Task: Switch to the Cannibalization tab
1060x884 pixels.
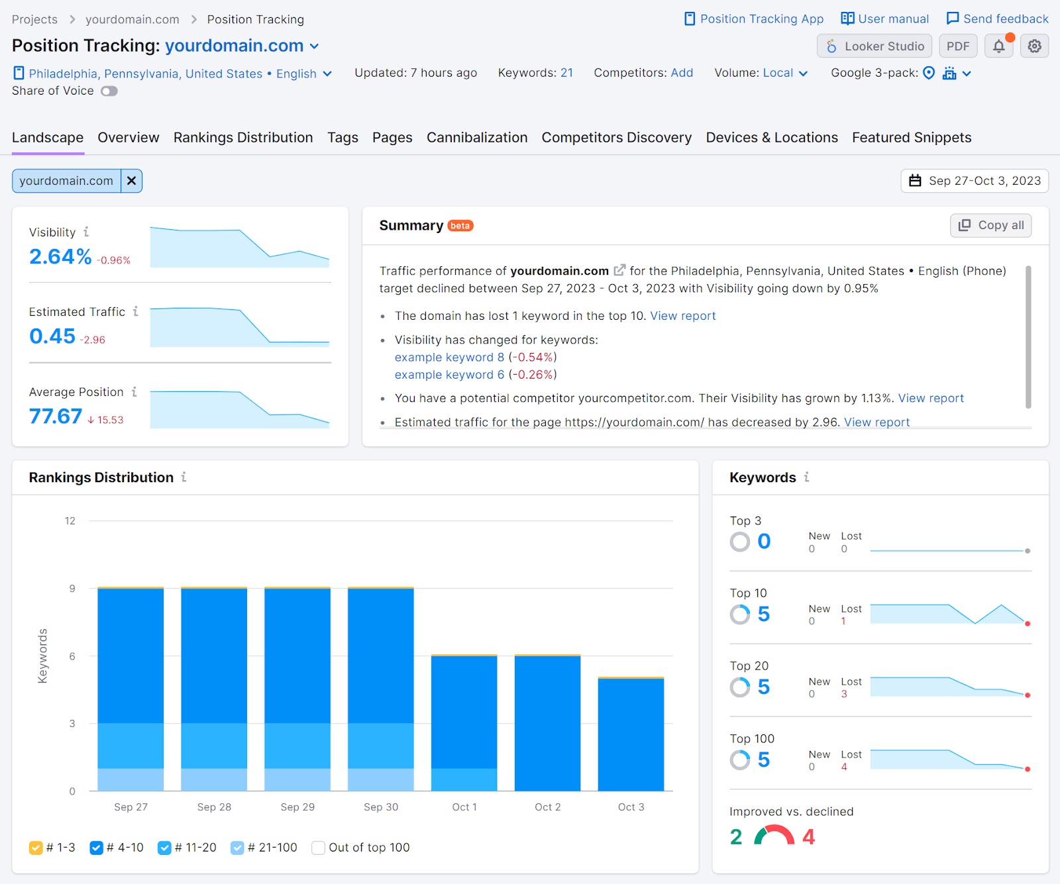Action: [476, 138]
